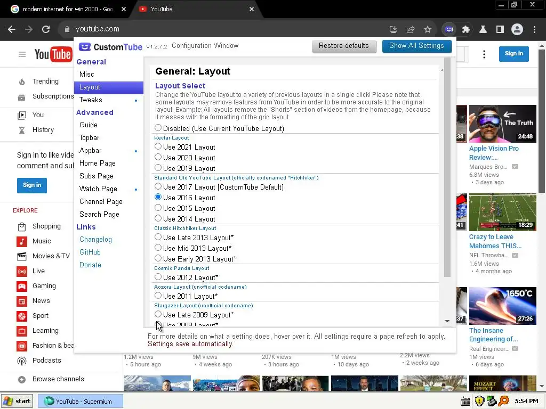Open the Misc settings section
Image resolution: width=546 pixels, height=409 pixels.
109,75
